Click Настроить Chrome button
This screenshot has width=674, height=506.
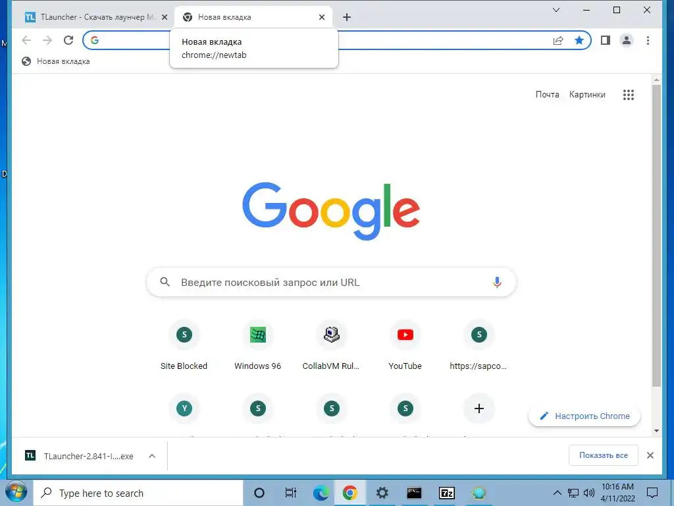coord(584,416)
